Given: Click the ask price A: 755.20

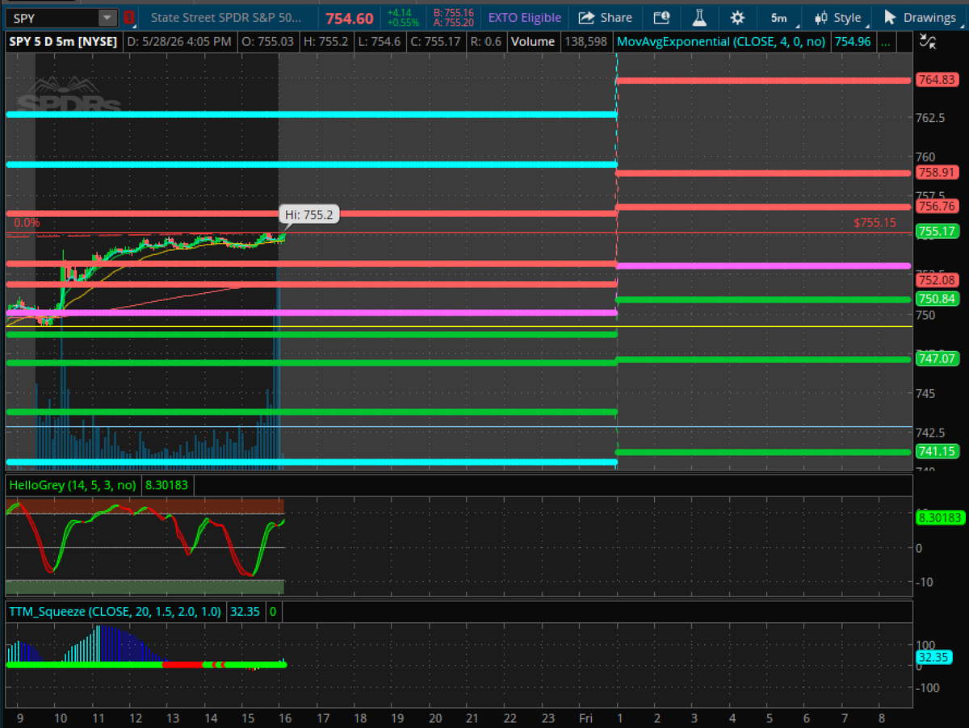Looking at the screenshot, I should [x=453, y=23].
